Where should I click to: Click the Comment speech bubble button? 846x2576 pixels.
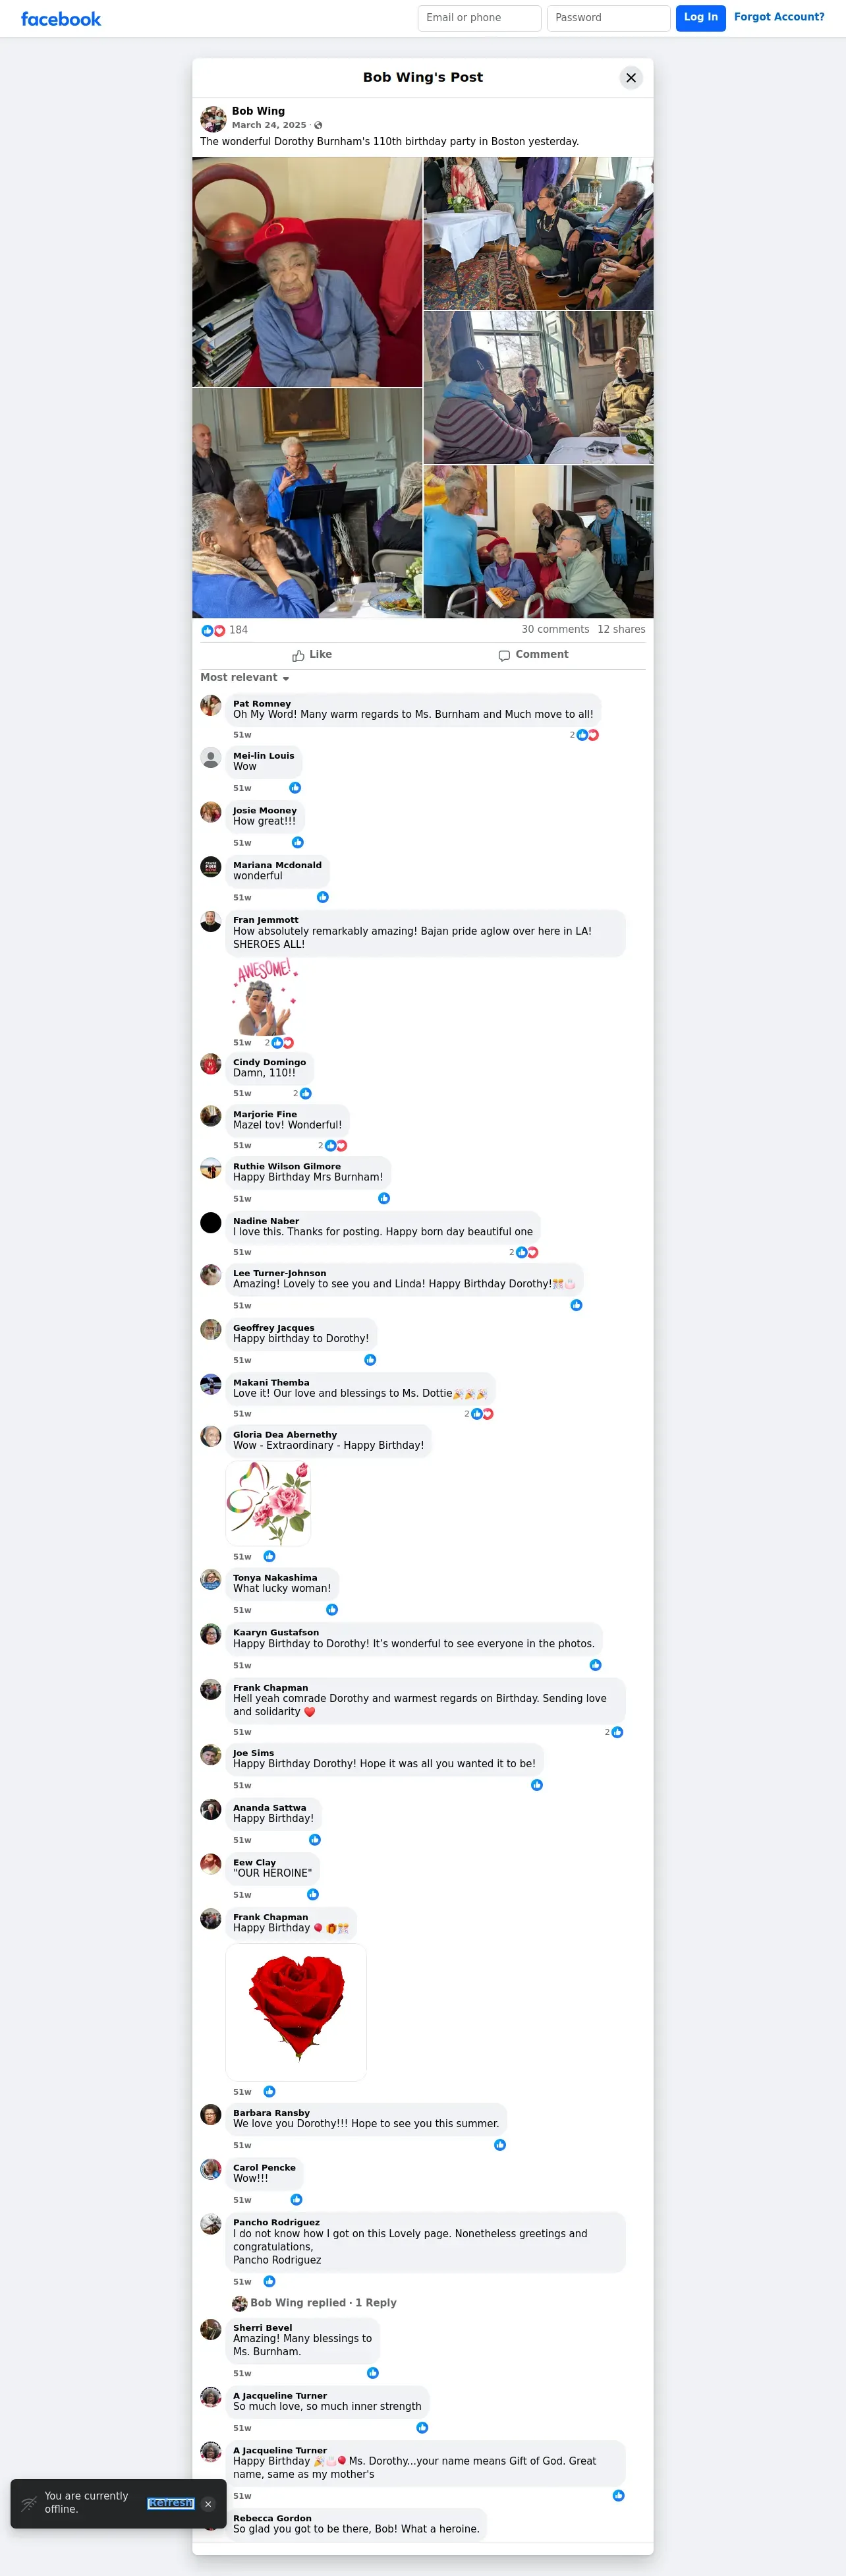pyautogui.click(x=533, y=655)
